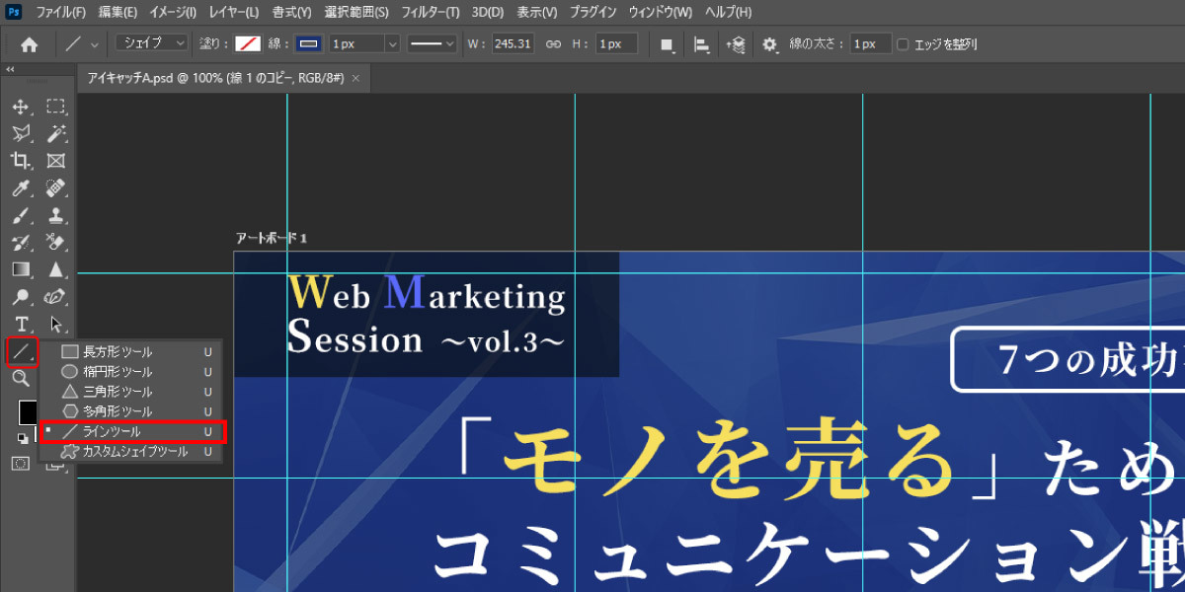Select the Polygonal Lasso tool
The image size is (1185, 592).
(x=21, y=133)
